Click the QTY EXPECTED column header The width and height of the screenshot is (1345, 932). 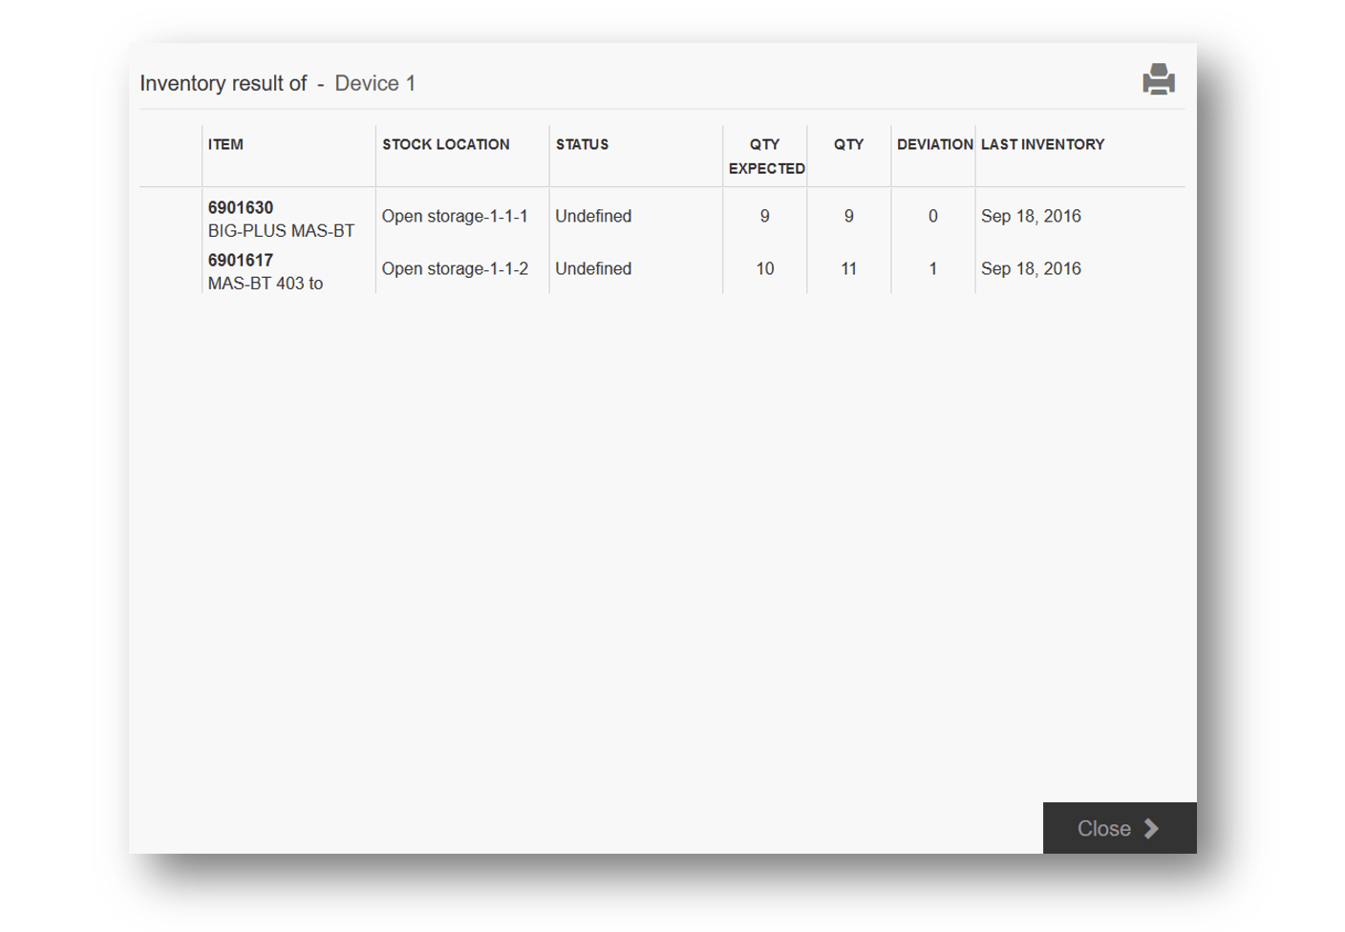(765, 157)
